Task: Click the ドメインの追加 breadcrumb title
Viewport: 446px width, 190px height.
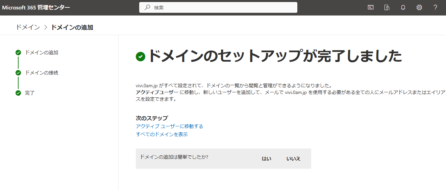Action: (x=72, y=27)
